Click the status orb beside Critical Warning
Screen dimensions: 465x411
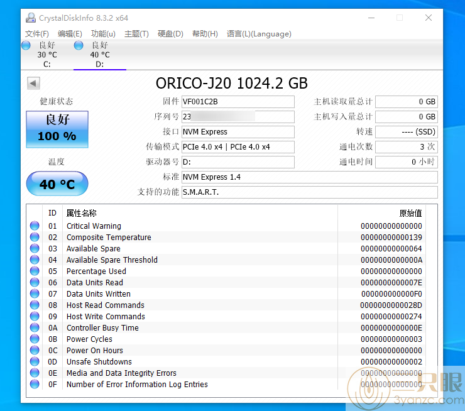point(35,226)
